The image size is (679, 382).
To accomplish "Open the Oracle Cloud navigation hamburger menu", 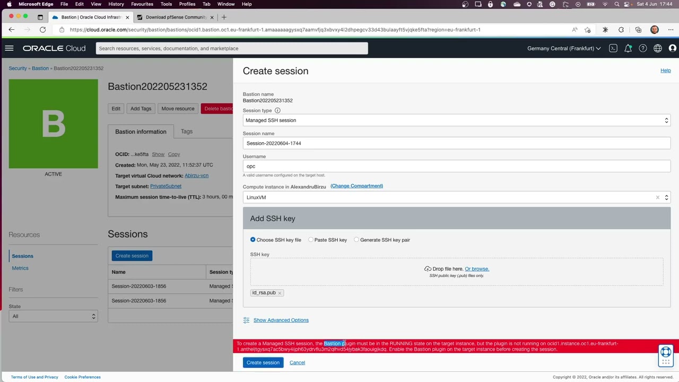I will 9,48.
